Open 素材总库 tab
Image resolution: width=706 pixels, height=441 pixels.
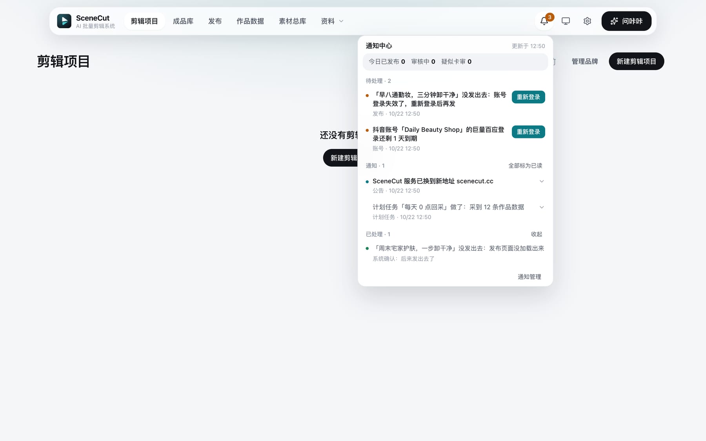(x=293, y=21)
